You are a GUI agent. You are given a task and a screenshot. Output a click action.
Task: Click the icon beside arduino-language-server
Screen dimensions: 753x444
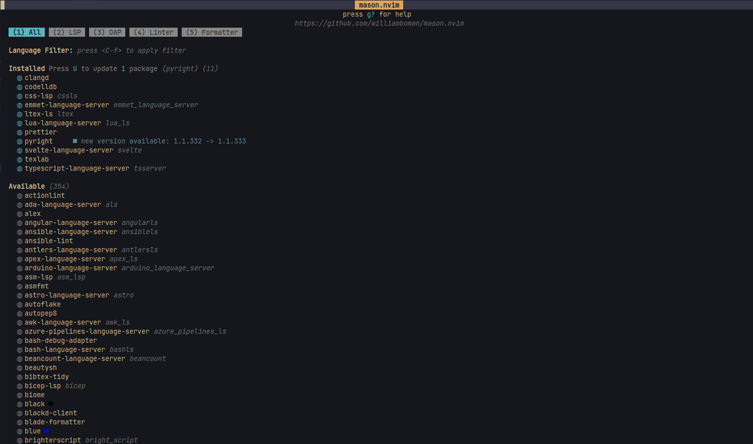(20, 268)
